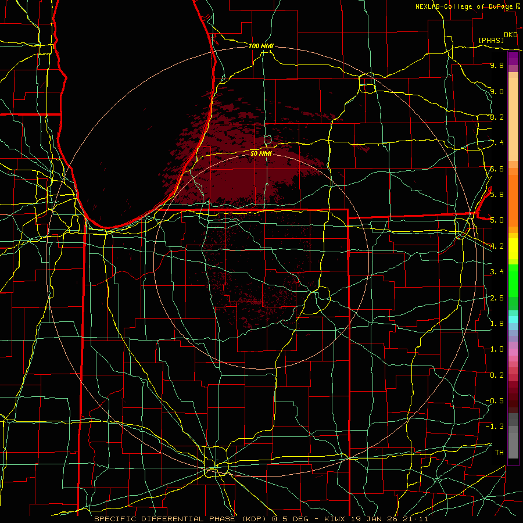Click the KIWX station identifier

click(x=334, y=519)
